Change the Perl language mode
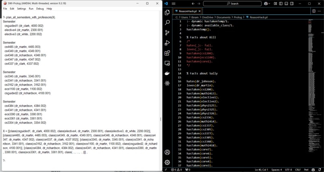 (307, 170)
